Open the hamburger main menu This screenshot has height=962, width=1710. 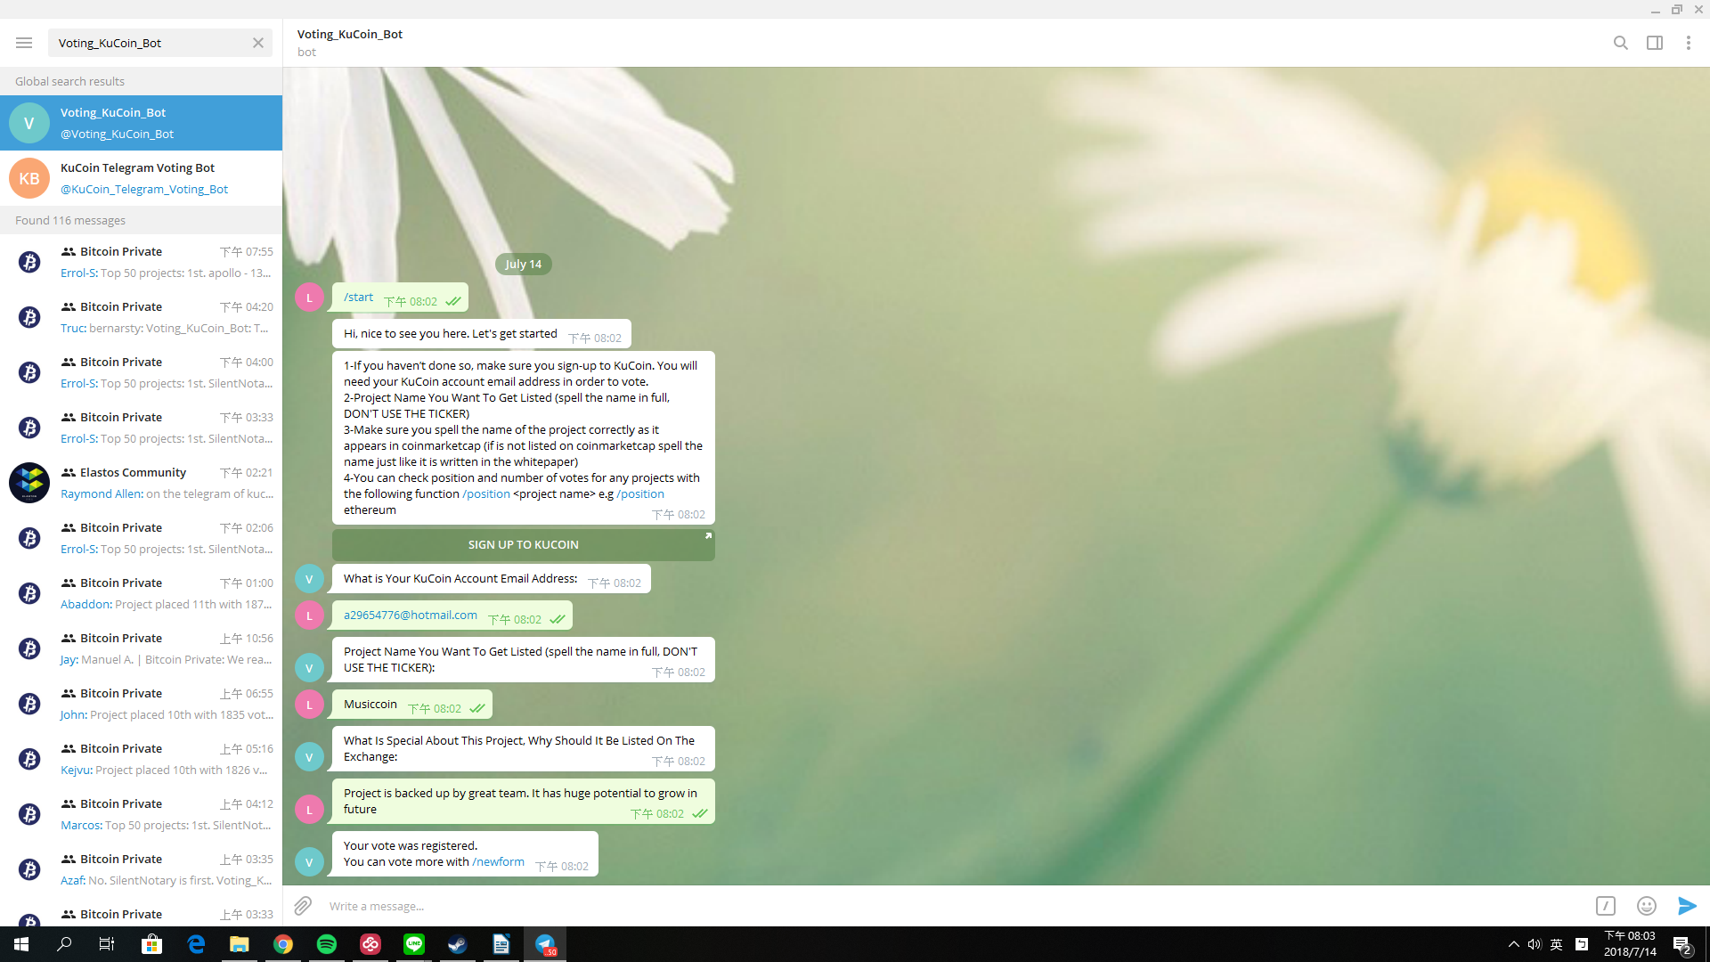(24, 43)
